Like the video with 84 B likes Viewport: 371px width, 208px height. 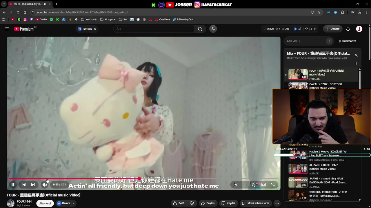(179, 203)
